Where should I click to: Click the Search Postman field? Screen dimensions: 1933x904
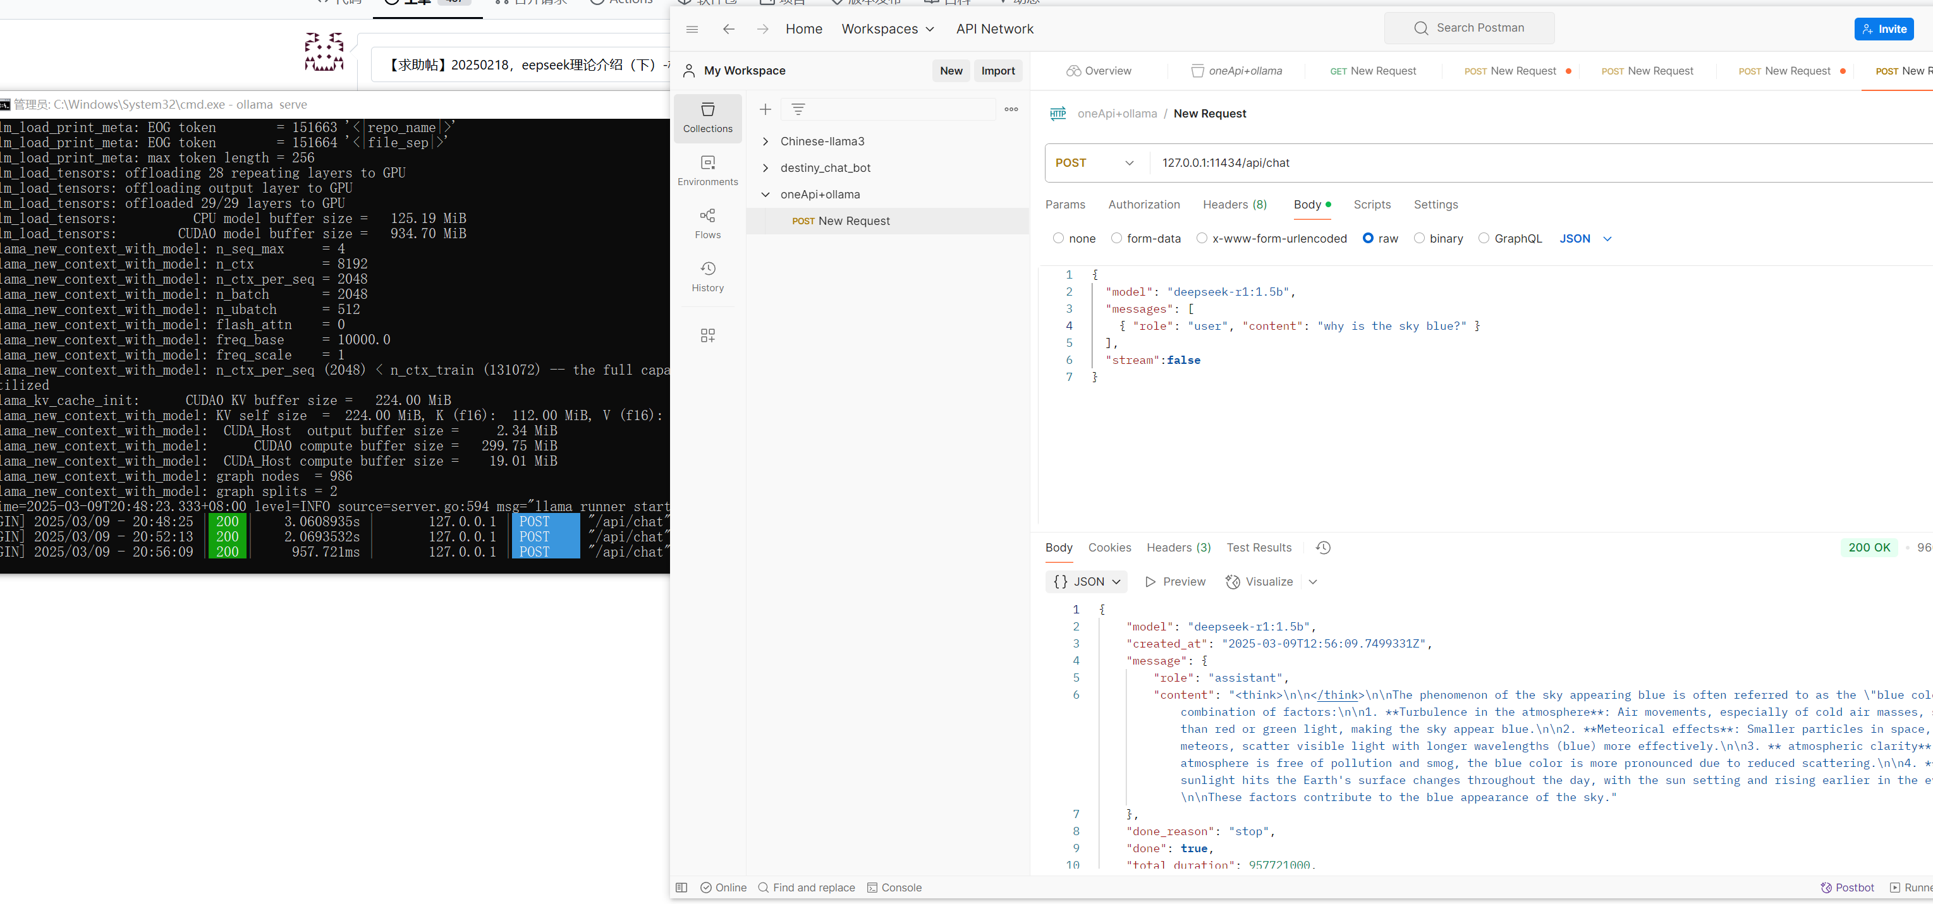tap(1468, 28)
